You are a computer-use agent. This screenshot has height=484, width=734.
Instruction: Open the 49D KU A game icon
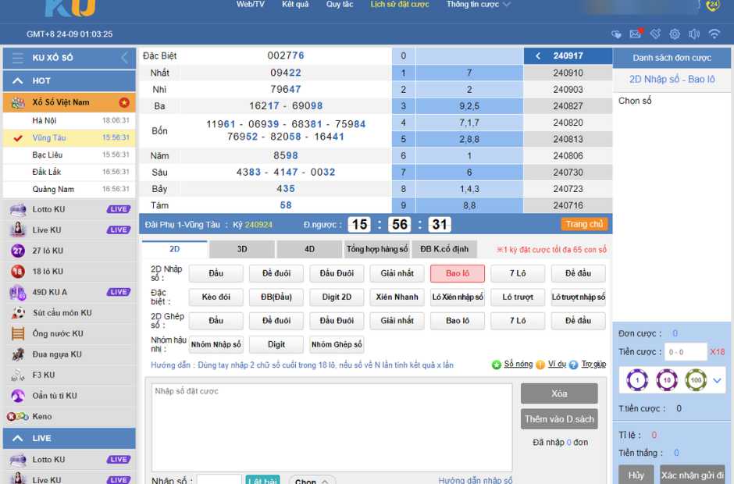pos(18,292)
